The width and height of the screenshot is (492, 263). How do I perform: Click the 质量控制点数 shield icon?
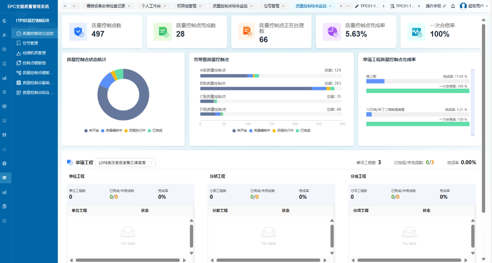(78, 32)
